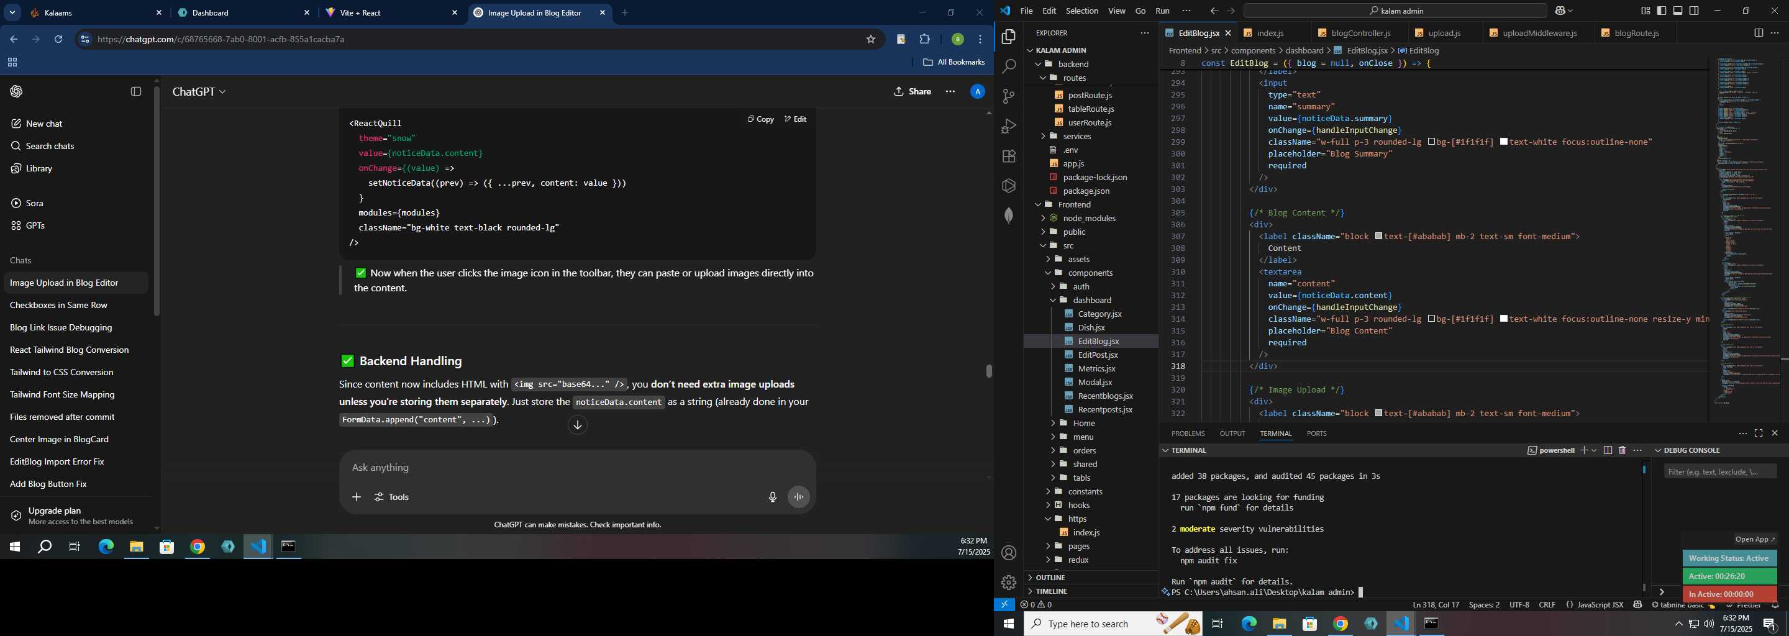Open the new terminal launch profile dropdown arrow

pos(1594,451)
